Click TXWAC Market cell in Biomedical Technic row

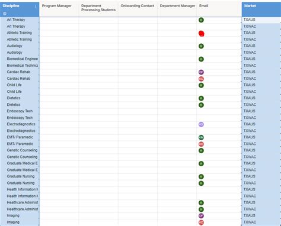tap(261, 66)
